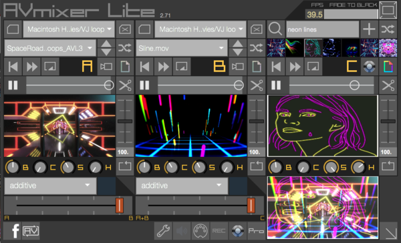The height and width of the screenshot is (243, 401).
Task: Toggle channel A preview window icon
Action: [50, 67]
